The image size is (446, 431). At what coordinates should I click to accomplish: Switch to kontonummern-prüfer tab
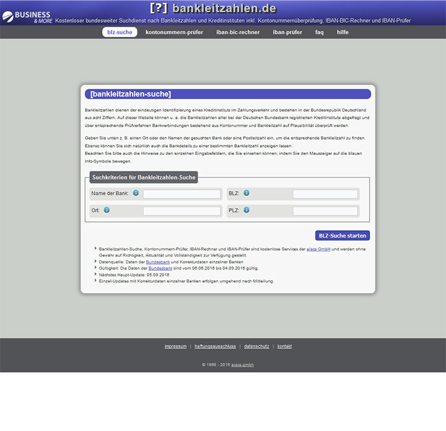[x=174, y=32]
